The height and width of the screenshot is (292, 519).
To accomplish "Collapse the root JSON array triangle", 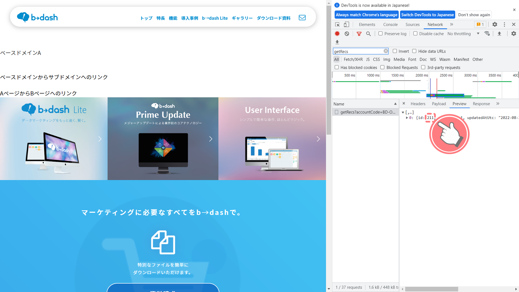I will (x=403, y=112).
